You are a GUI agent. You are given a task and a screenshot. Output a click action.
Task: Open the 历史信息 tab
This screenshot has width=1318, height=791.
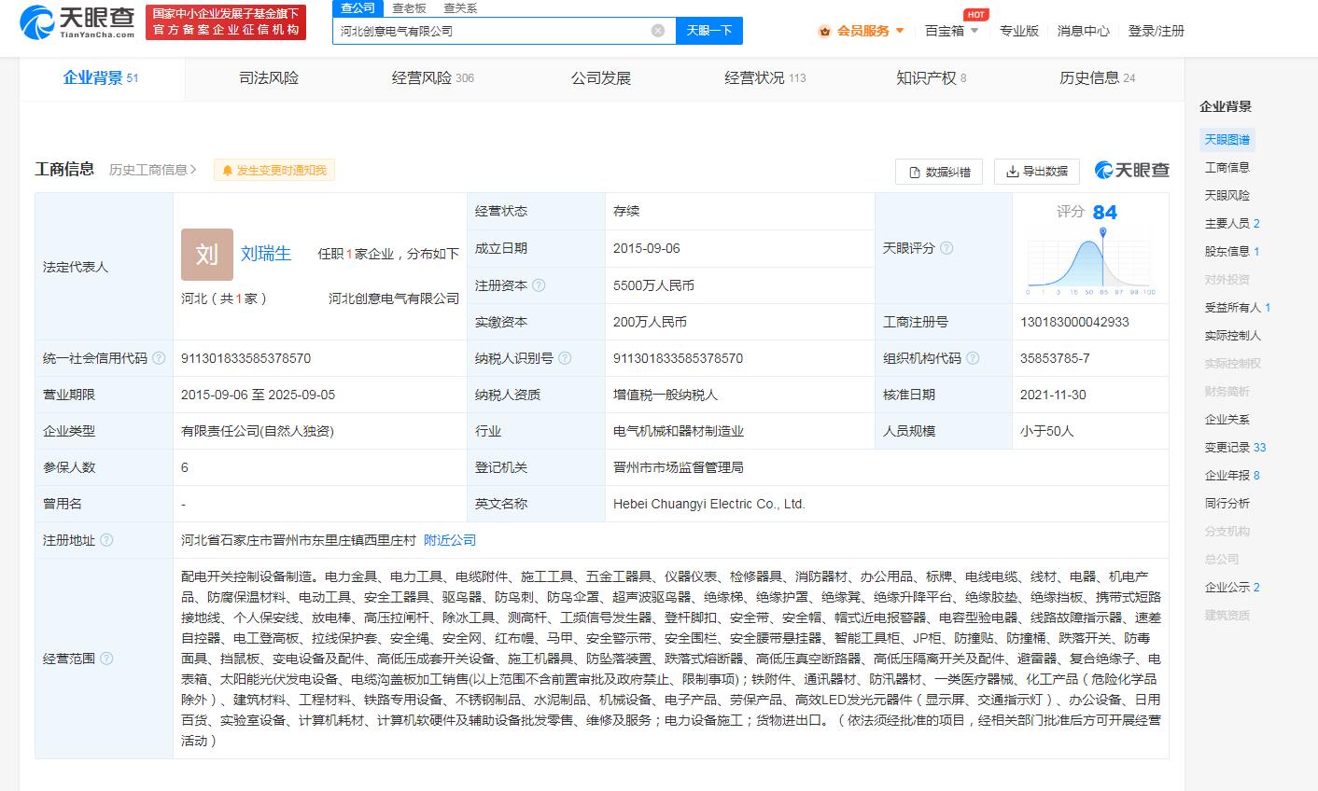tap(1097, 78)
